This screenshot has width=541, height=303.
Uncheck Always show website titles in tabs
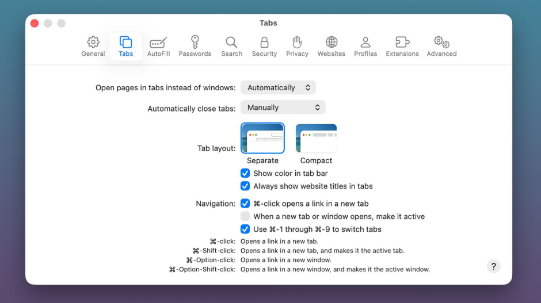point(245,186)
